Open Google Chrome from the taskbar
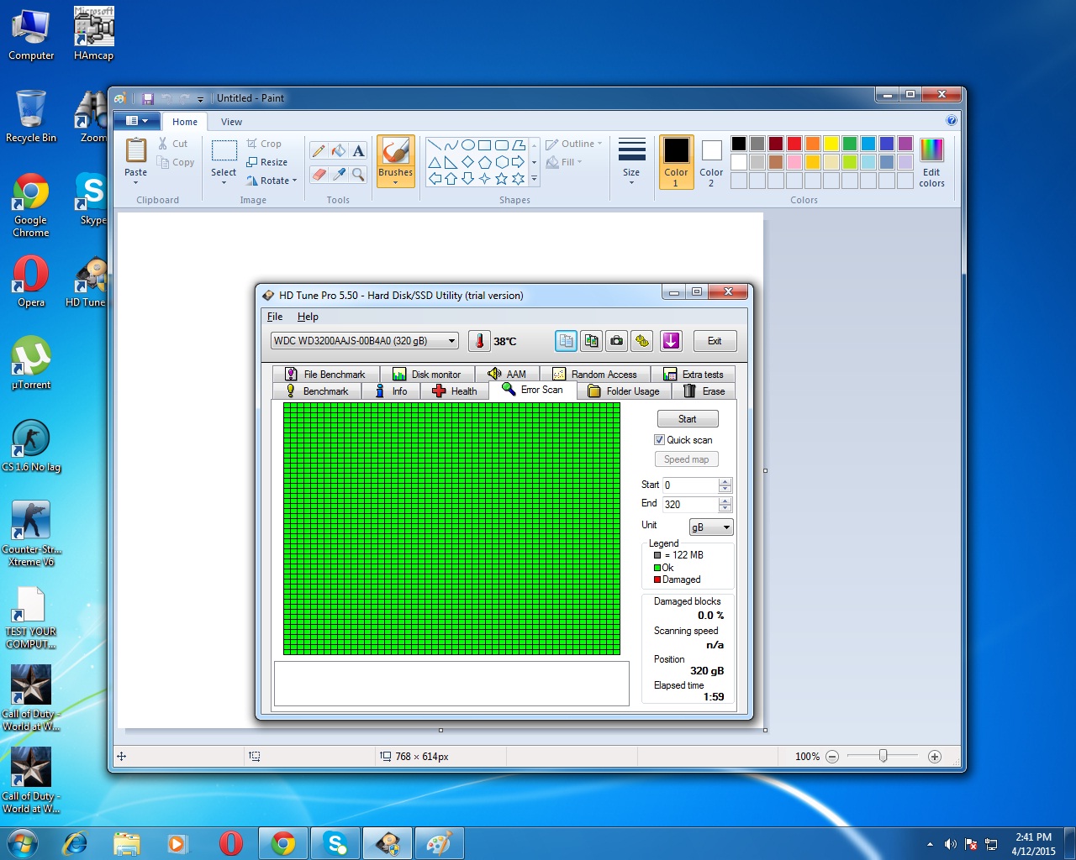 coord(283,843)
